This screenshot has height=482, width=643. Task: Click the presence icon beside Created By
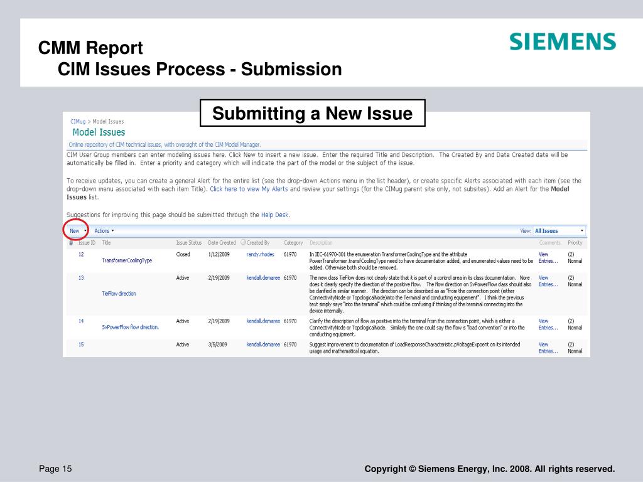(243, 242)
